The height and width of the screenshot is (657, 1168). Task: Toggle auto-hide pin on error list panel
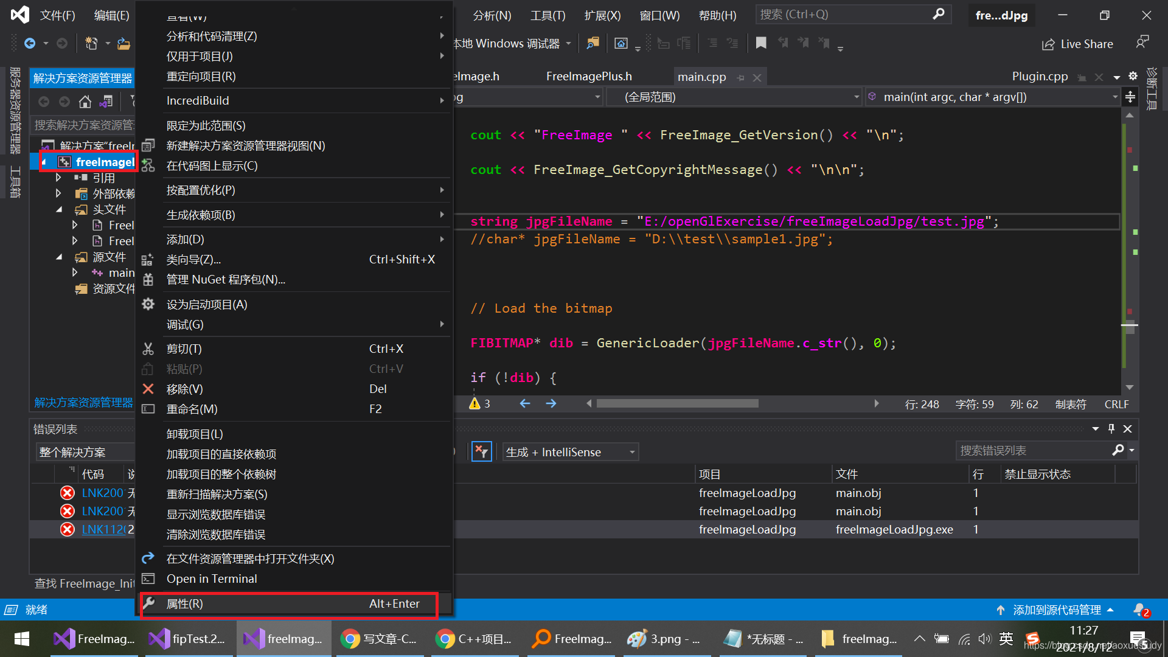click(x=1111, y=429)
